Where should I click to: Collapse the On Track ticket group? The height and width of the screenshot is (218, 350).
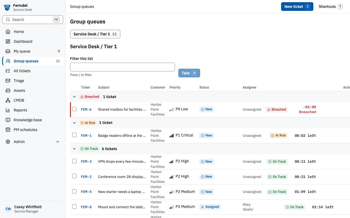(x=74, y=149)
